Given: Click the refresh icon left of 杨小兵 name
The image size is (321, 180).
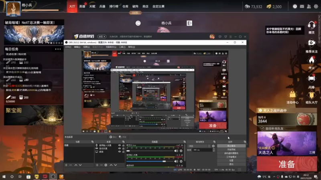Looking at the screenshot, I should tap(138, 23).
